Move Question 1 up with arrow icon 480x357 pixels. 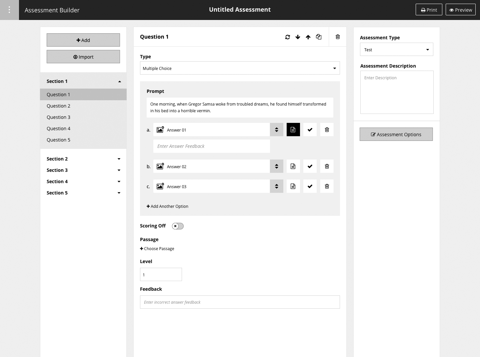tap(308, 37)
